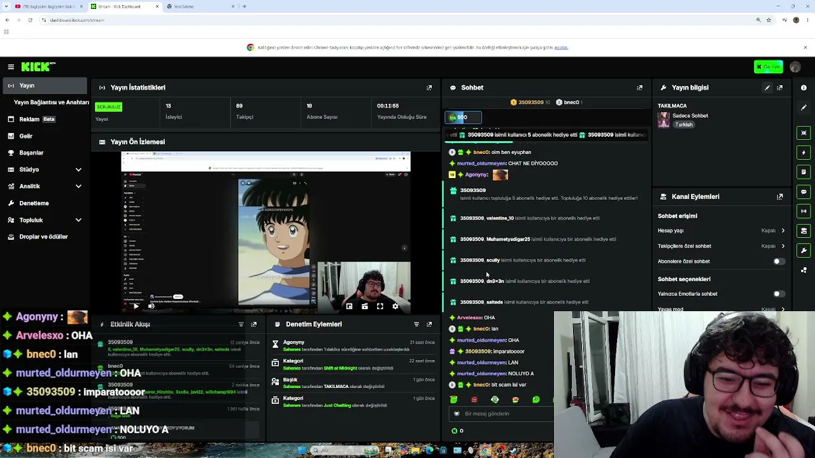Open the Reklam Beta page
This screenshot has height=458, width=815.
click(45, 120)
